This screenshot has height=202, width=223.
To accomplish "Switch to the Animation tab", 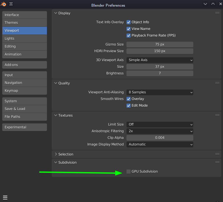I will 25,54.
